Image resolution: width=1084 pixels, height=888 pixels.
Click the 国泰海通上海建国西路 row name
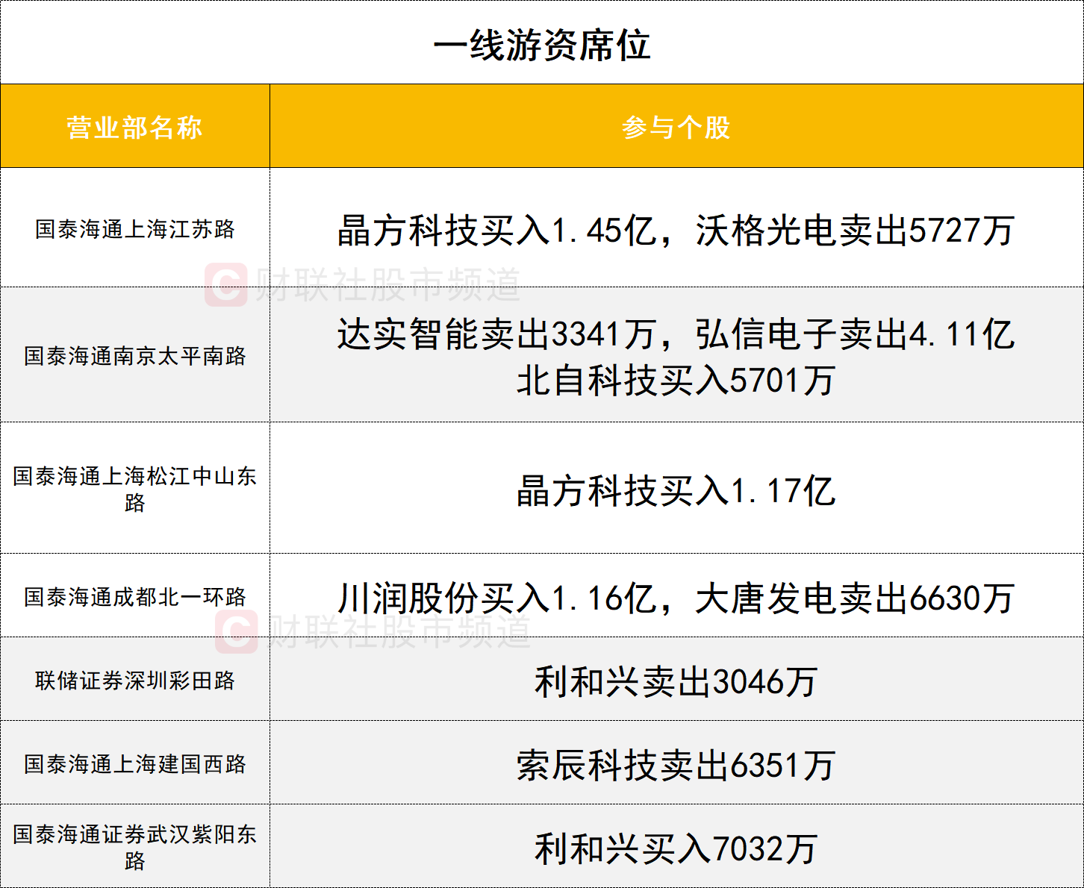tap(134, 763)
